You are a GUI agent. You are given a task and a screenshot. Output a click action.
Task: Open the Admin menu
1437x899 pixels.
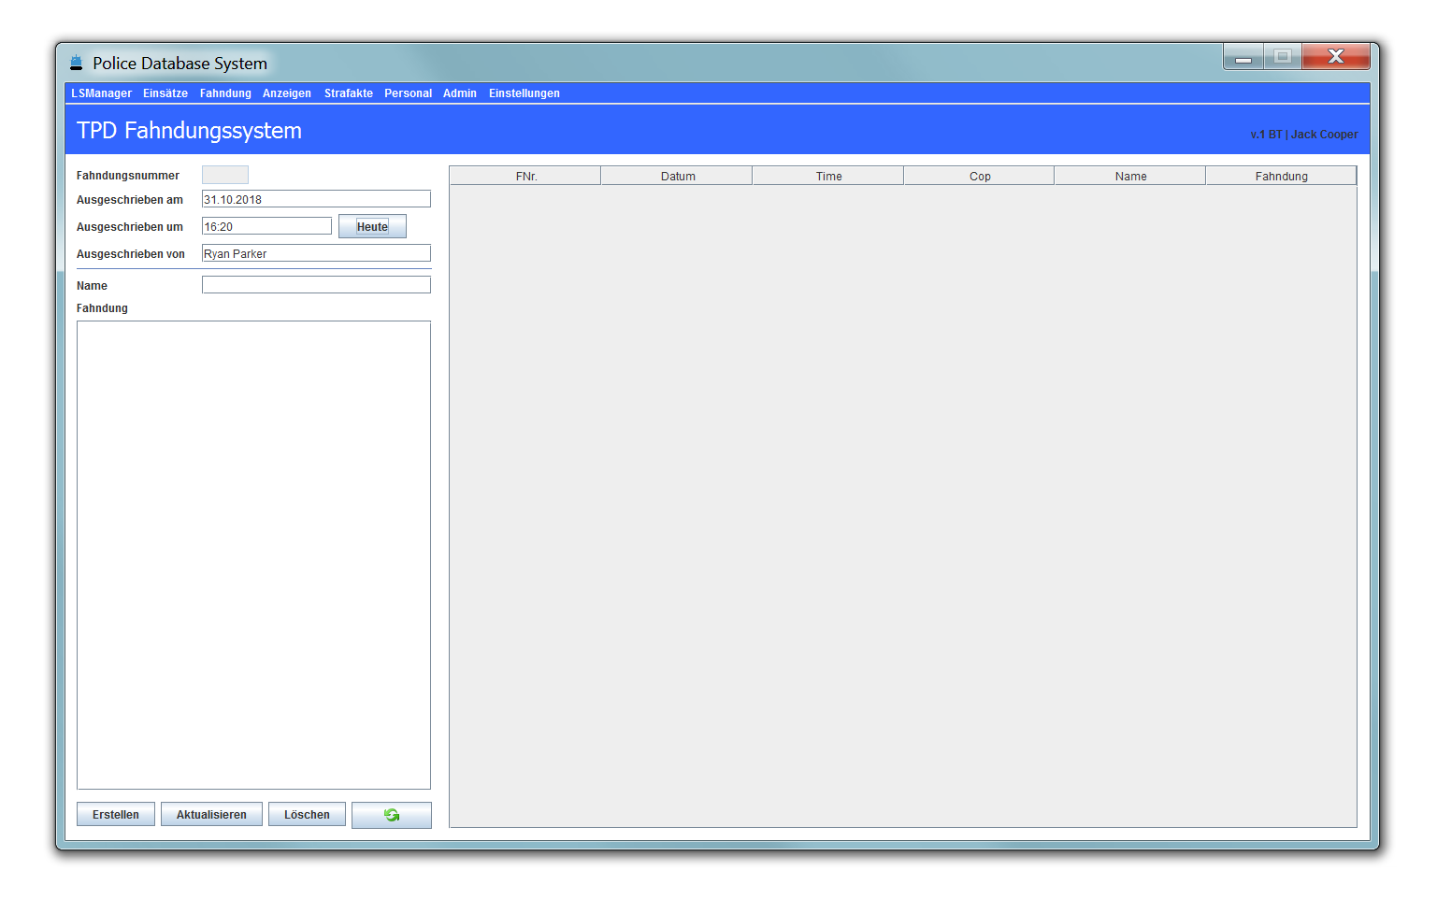point(460,93)
